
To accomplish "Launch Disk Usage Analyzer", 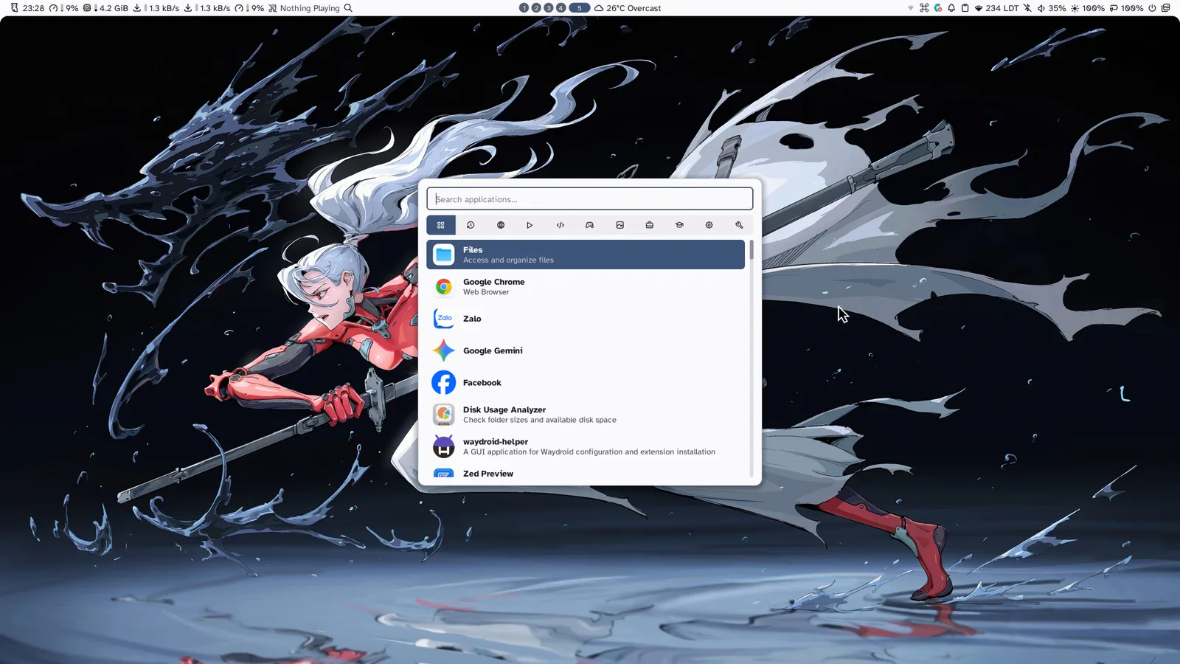I will point(586,415).
